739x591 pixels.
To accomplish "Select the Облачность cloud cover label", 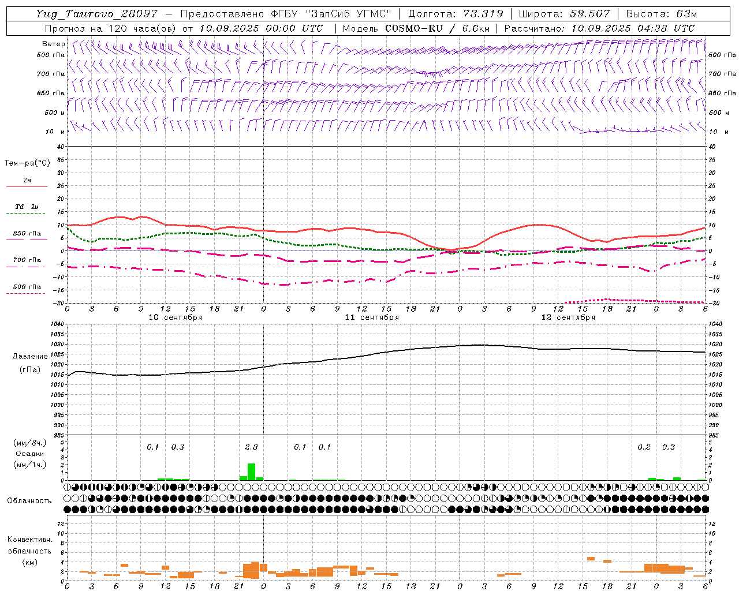I will pyautogui.click(x=29, y=501).
